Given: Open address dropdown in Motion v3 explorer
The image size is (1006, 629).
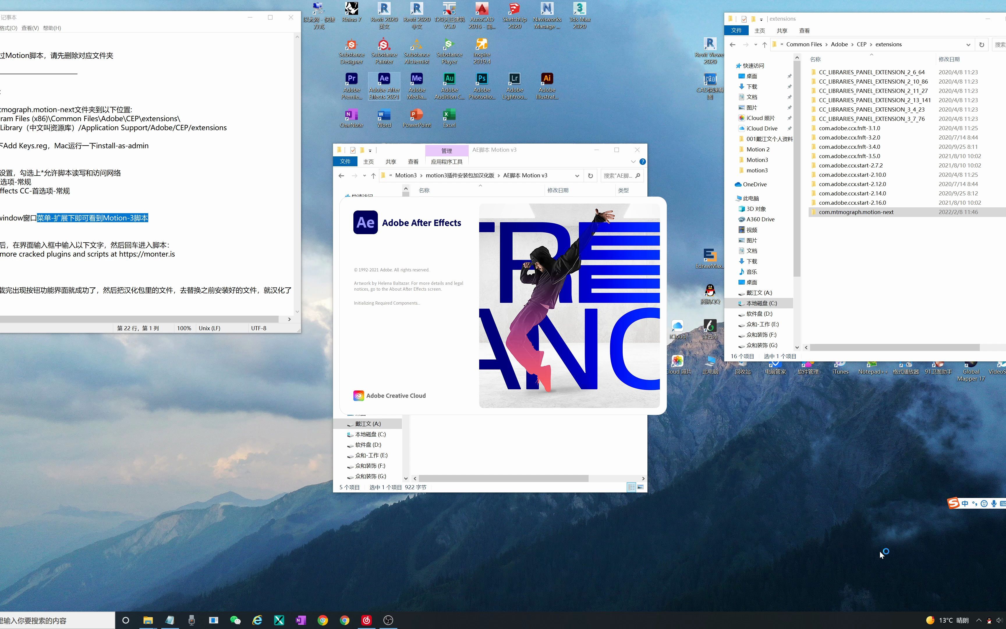Looking at the screenshot, I should 577,176.
